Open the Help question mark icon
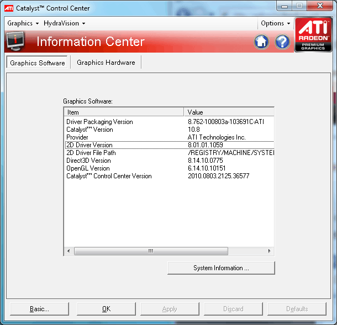This screenshot has width=337, height=325. click(282, 42)
